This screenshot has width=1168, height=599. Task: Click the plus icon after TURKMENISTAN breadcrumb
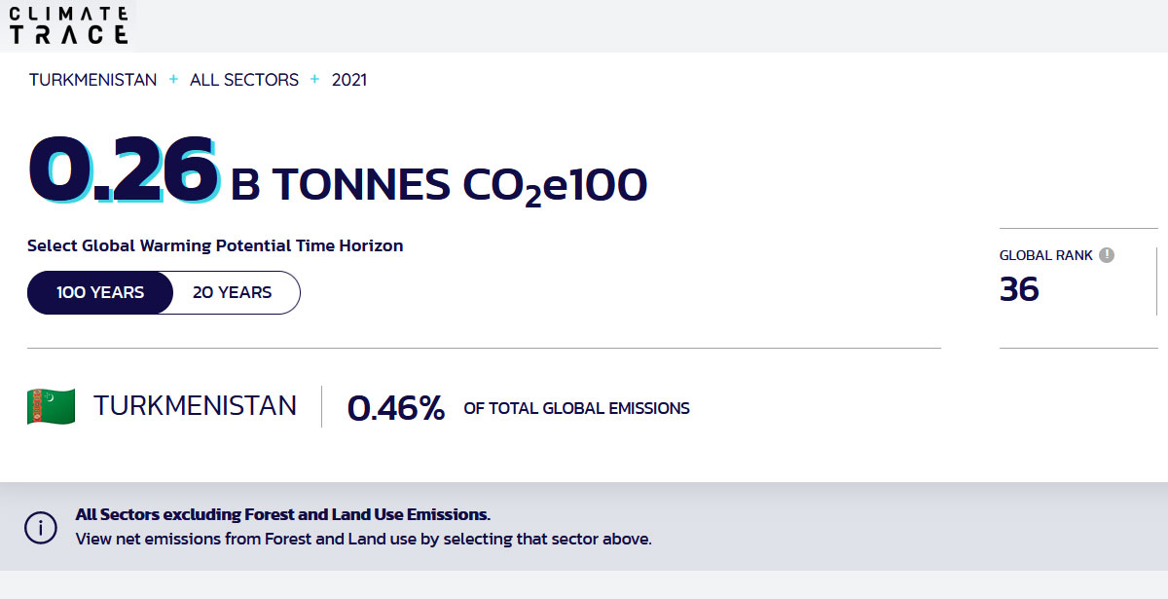click(x=173, y=80)
